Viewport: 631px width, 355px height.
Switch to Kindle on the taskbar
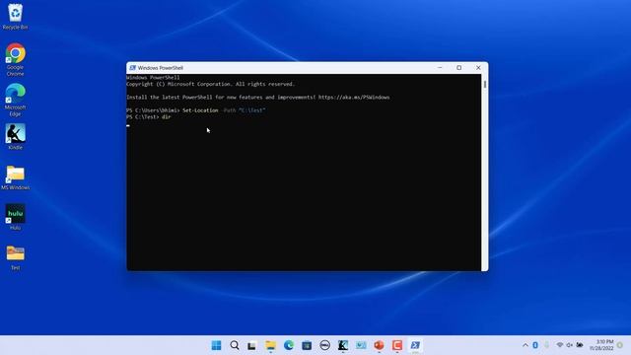343,345
